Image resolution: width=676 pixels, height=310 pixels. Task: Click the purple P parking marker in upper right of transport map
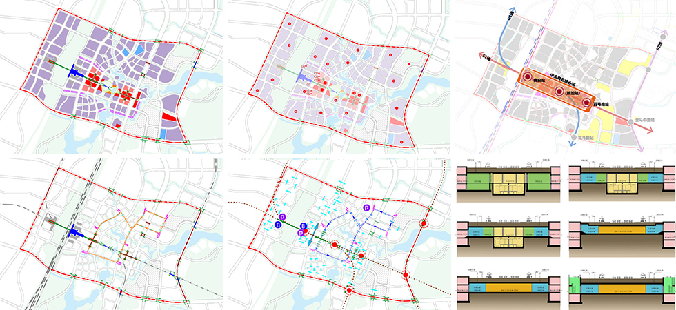pyautogui.click(x=367, y=207)
